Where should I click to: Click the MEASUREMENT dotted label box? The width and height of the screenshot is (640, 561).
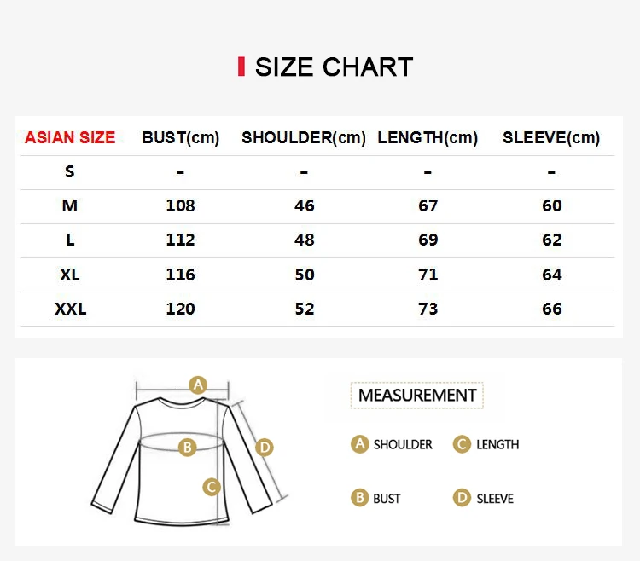click(416, 395)
